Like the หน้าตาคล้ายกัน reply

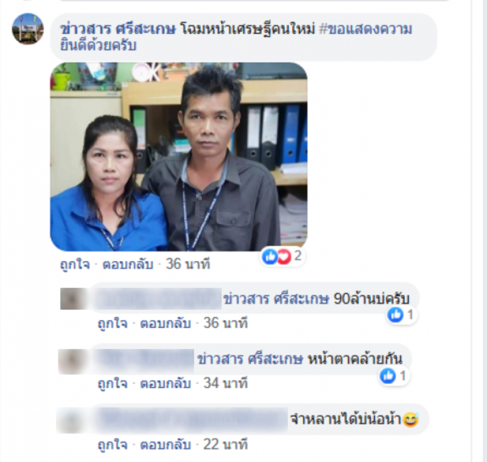(113, 383)
